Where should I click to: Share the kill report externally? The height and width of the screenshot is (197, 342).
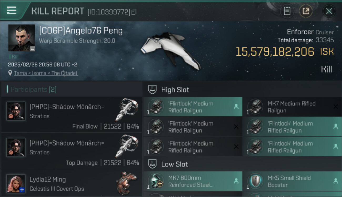pos(306,11)
